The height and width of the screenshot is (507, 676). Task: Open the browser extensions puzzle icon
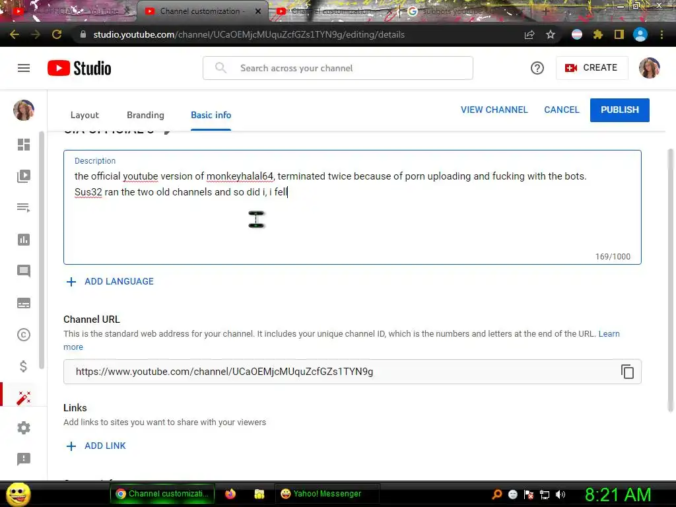597,34
